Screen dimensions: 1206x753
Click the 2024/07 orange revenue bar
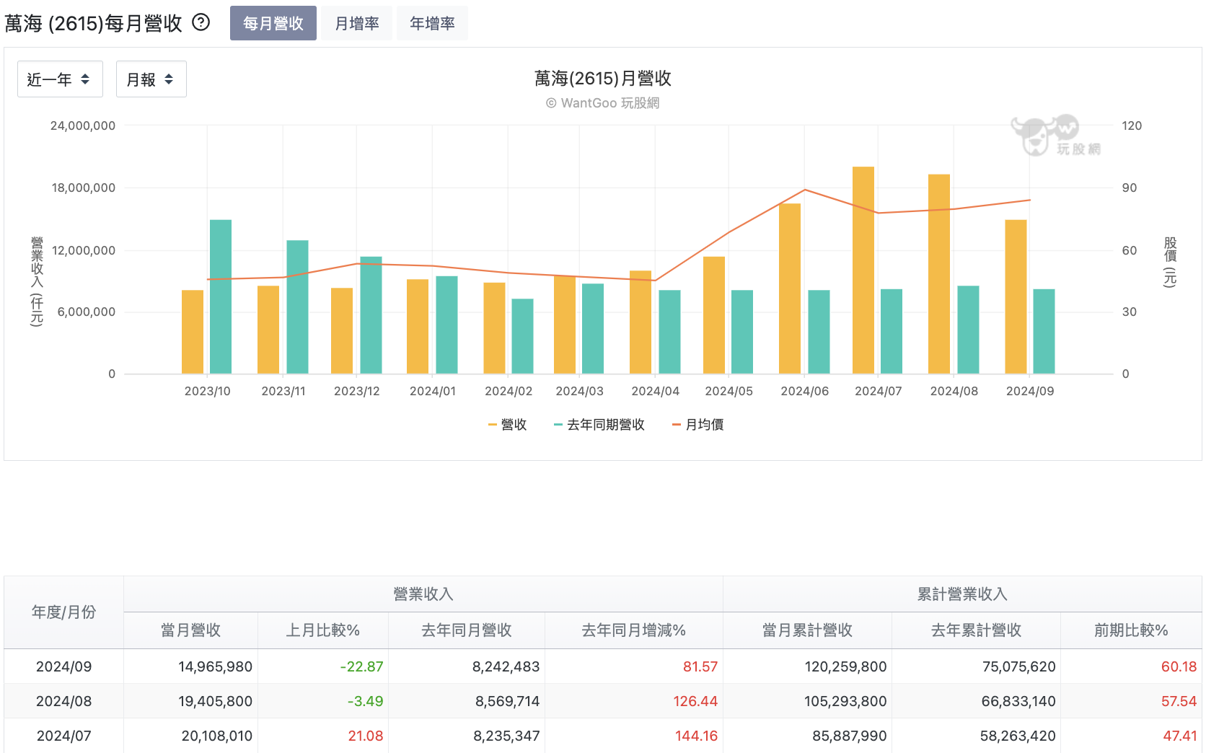coord(863,270)
